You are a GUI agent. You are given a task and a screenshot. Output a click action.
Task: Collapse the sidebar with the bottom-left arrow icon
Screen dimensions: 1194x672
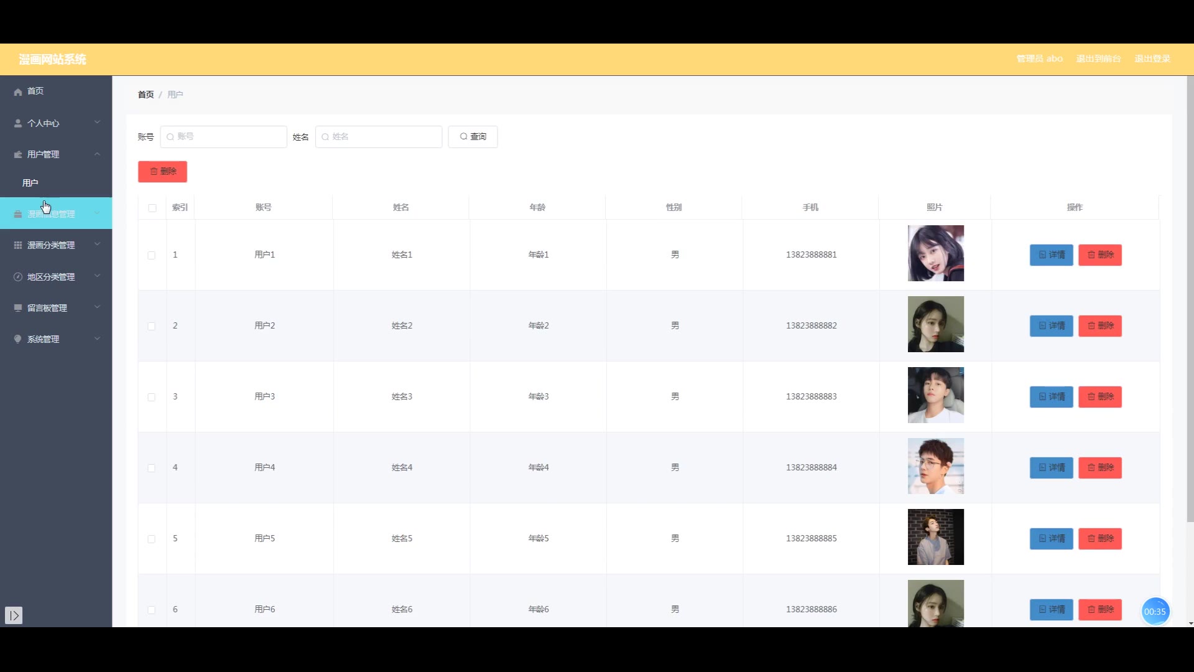pyautogui.click(x=14, y=615)
